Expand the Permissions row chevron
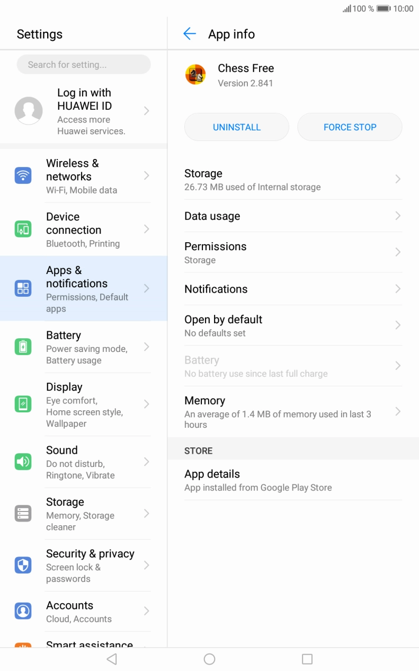The height and width of the screenshot is (671, 419). click(397, 252)
